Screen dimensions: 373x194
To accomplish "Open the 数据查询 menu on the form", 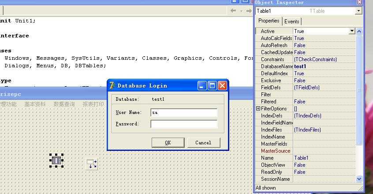I will [64, 104].
